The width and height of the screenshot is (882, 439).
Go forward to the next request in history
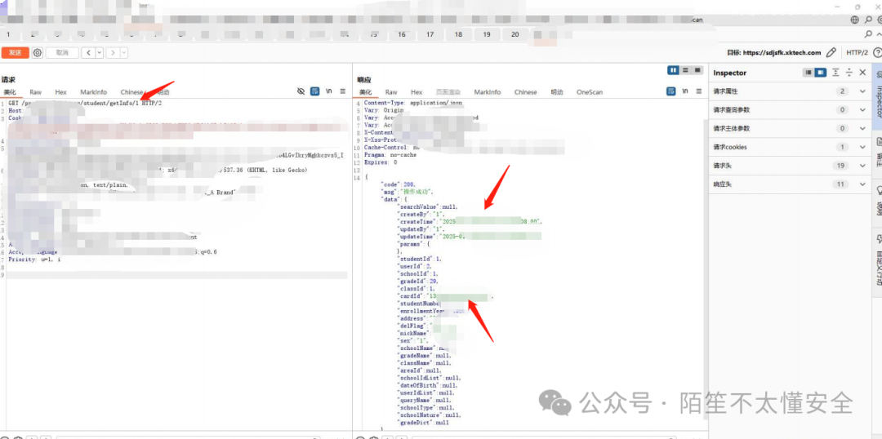coord(113,52)
